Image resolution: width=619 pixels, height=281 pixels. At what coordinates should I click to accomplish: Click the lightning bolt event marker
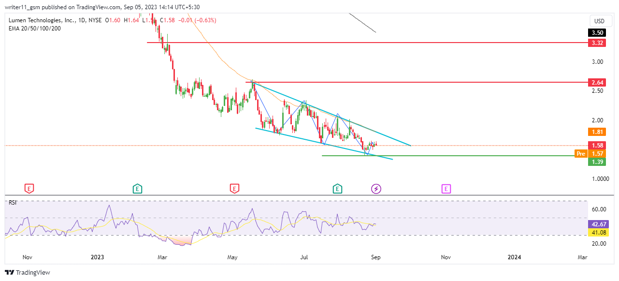point(376,189)
